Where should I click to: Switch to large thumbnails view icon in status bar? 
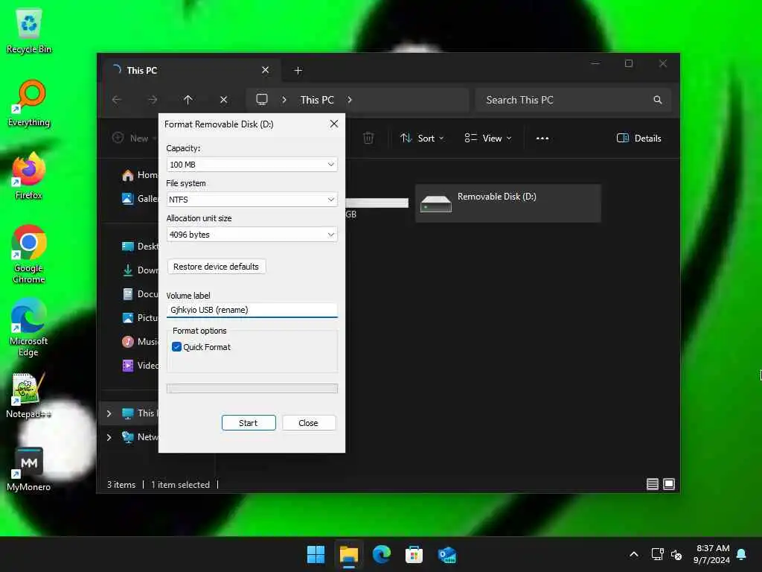point(669,484)
